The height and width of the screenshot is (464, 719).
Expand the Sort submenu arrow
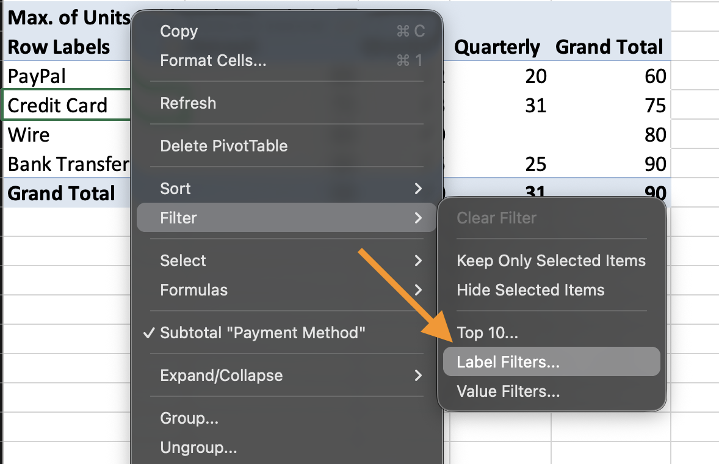tap(418, 189)
